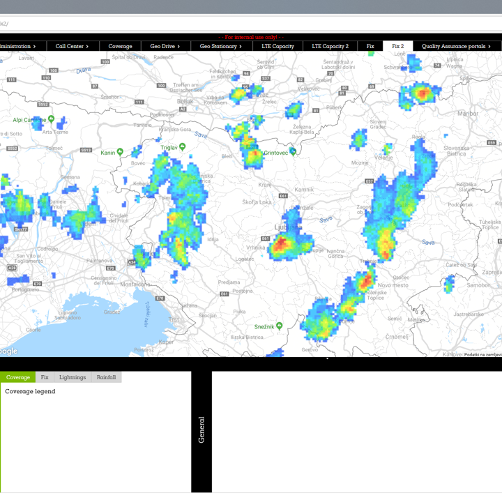Screen dimensions: 502x502
Task: Open the Call Center submenu
Action: pos(72,46)
